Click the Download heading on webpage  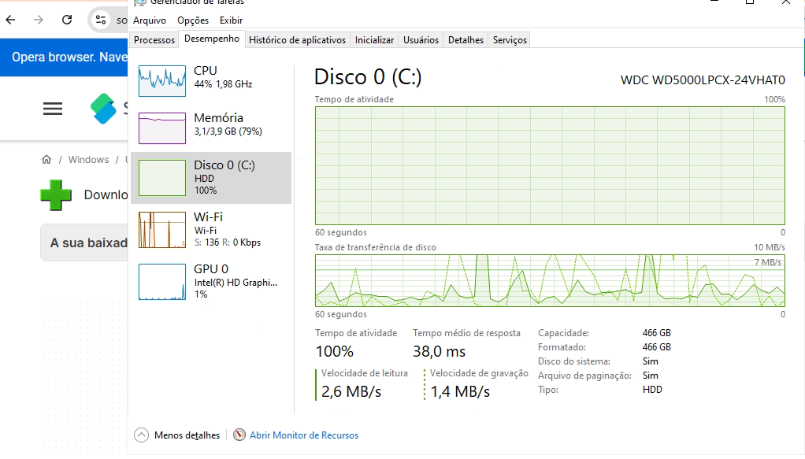pyautogui.click(x=106, y=194)
